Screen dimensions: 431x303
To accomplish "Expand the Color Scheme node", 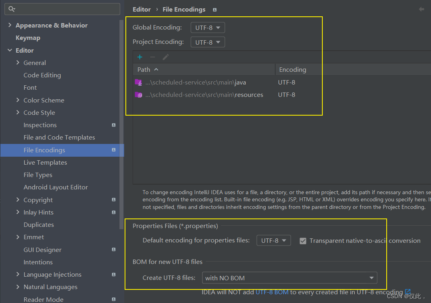I will (x=18, y=100).
